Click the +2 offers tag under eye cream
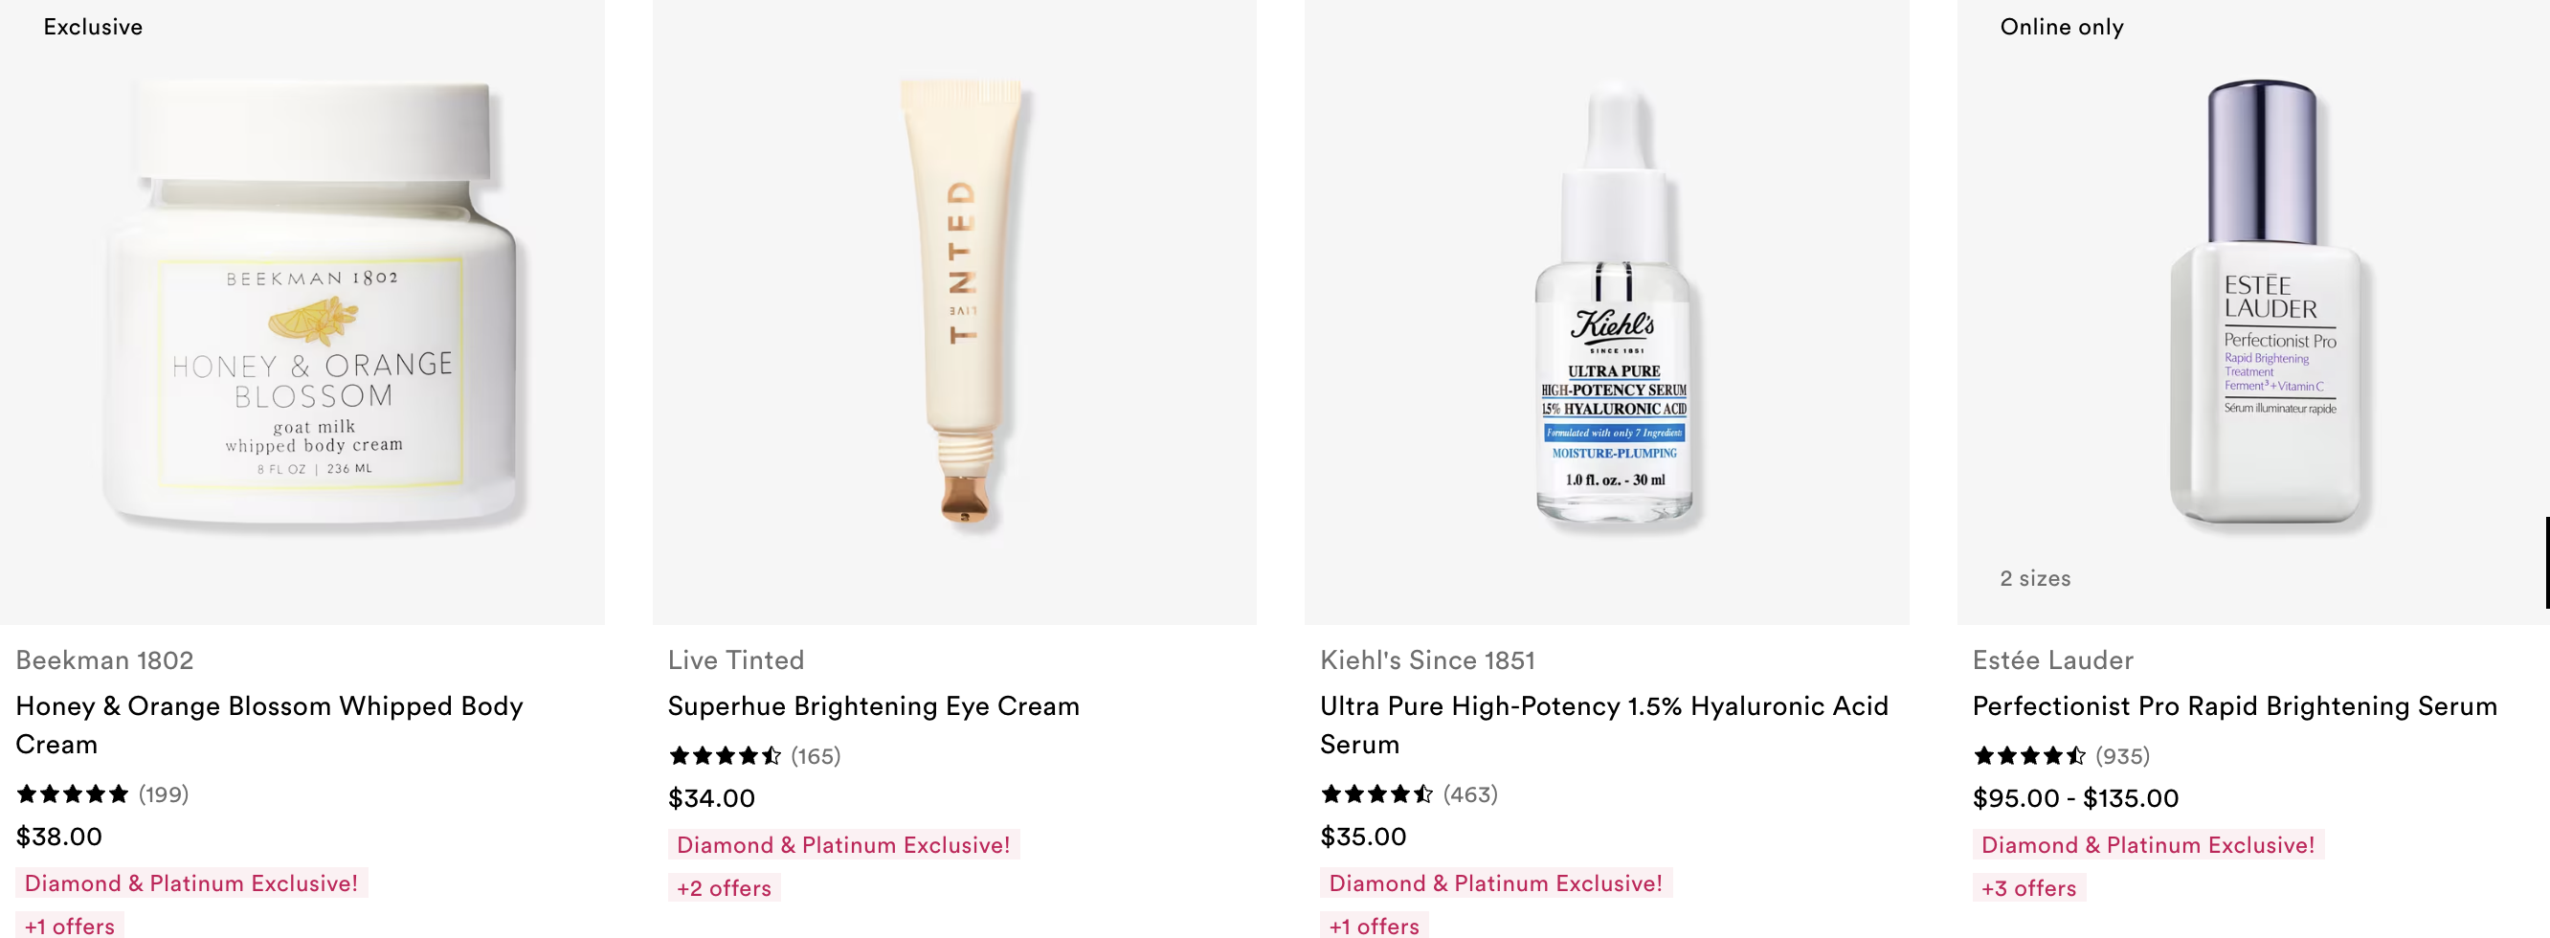 pos(724,887)
